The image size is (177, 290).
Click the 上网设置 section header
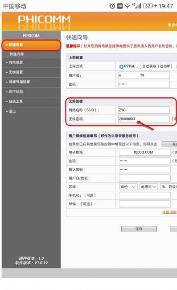[x=76, y=58]
